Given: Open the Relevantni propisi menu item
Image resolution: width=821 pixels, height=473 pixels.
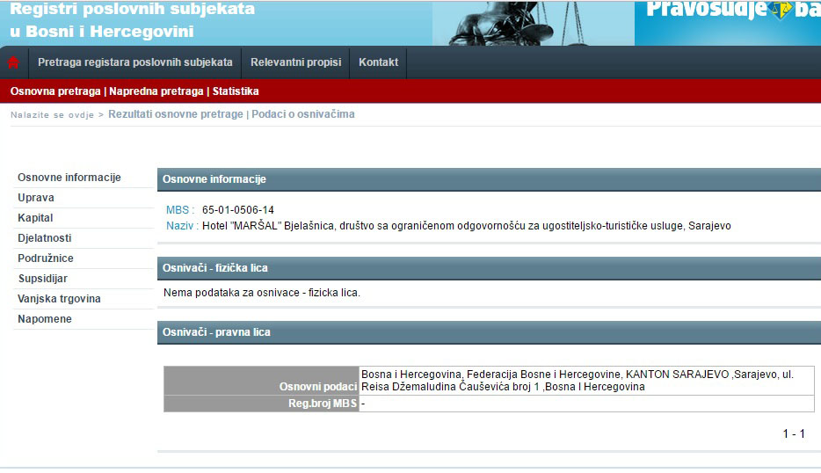Looking at the screenshot, I should 295,62.
